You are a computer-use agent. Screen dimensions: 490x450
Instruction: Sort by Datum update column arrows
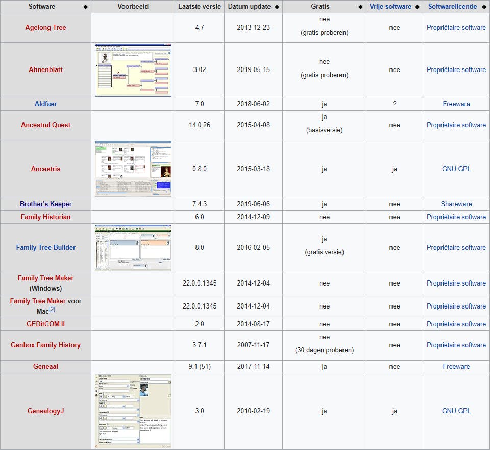pyautogui.click(x=277, y=7)
